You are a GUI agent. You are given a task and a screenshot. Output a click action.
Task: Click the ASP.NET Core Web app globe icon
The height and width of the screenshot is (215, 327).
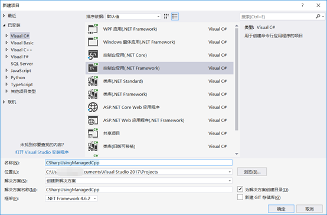pos(93,107)
